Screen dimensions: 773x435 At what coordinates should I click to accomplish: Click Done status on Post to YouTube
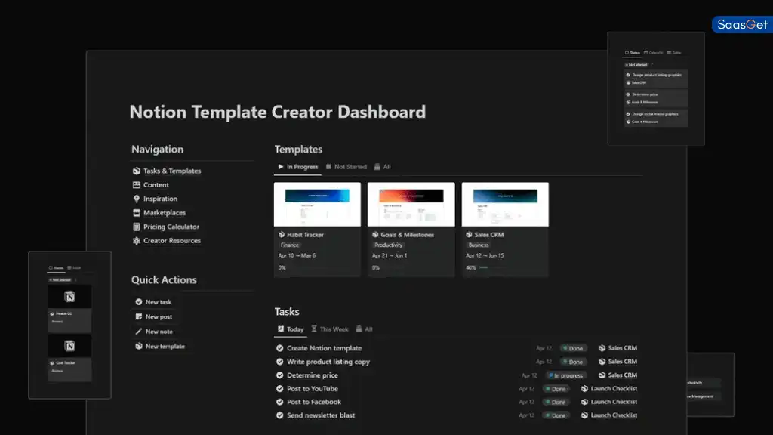556,389
